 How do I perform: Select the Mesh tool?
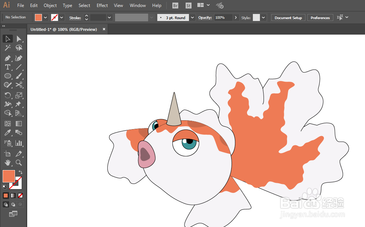pyautogui.click(x=8, y=124)
